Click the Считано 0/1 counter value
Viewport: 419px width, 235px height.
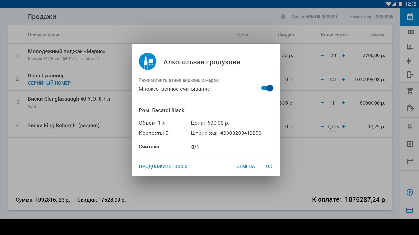(x=195, y=147)
